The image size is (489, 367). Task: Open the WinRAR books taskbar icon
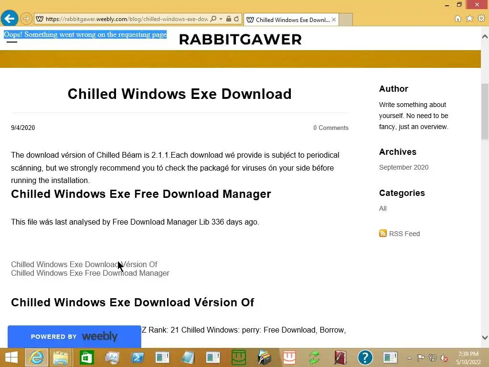point(264,357)
